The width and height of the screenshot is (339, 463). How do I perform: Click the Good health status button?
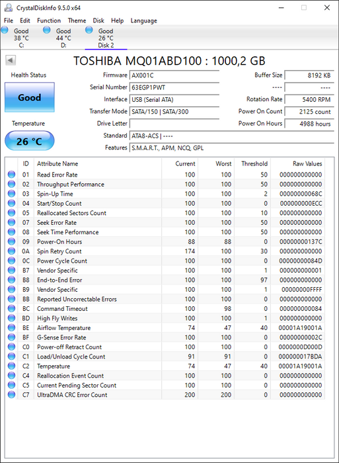30,97
